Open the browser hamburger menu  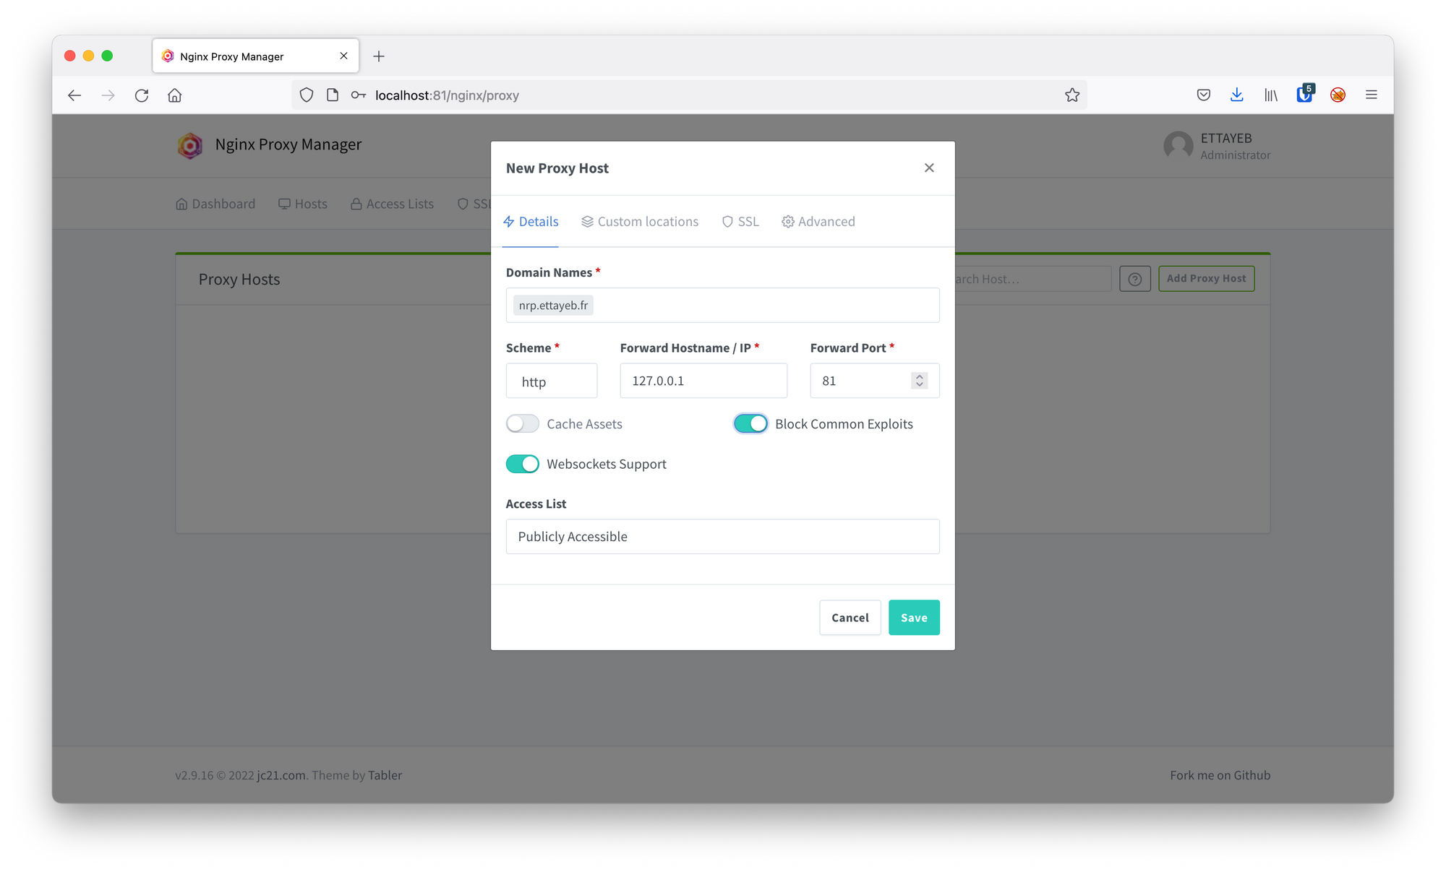[x=1372, y=95]
